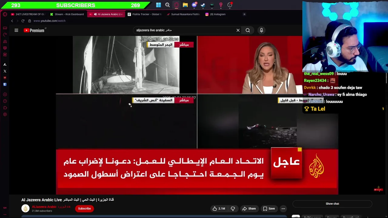Screen dimensions: 388x218
Task: Click the video title text
Action: coord(67,200)
